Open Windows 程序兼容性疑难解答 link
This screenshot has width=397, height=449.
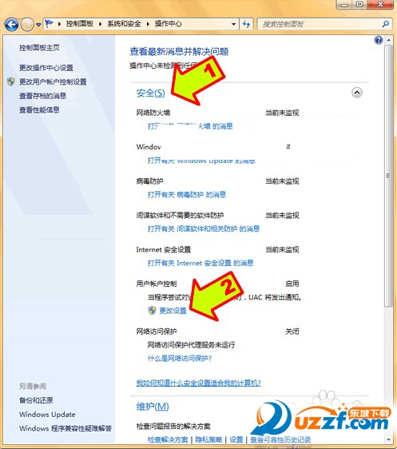(x=66, y=428)
